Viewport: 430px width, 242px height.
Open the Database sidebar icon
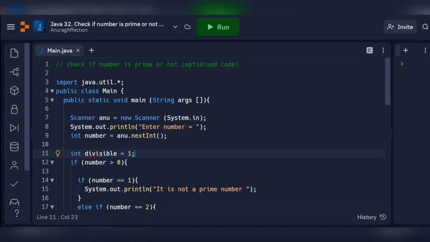(14, 147)
